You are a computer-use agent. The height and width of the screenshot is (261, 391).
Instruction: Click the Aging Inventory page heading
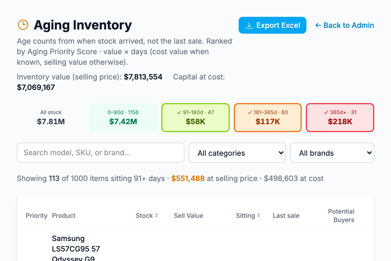[x=83, y=25]
